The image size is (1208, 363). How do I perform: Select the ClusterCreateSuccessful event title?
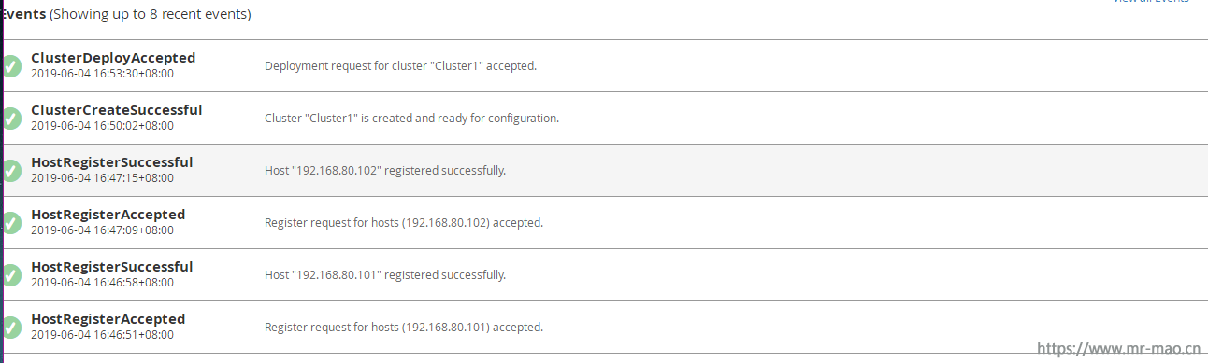coord(117,110)
